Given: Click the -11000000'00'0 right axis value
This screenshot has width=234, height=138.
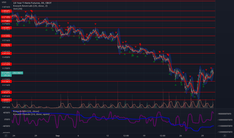Looking at the screenshot, I should click(224, 126).
